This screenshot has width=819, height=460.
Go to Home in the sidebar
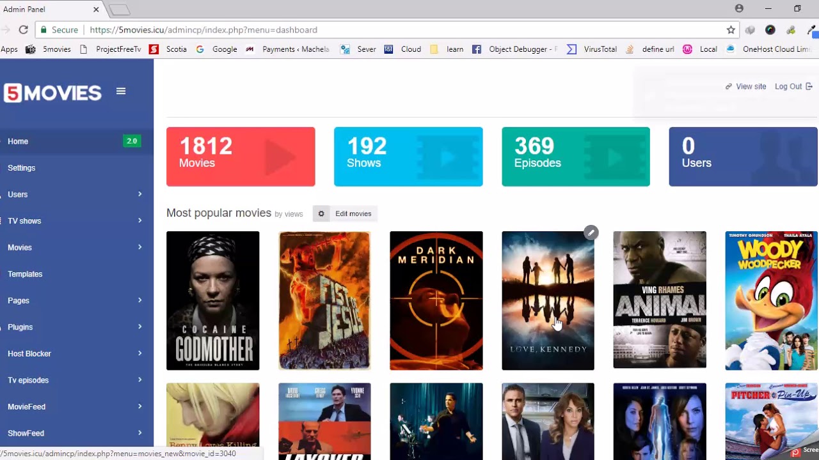(77, 141)
